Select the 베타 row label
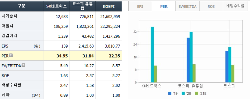The image size is (251, 99). coord(5,95)
